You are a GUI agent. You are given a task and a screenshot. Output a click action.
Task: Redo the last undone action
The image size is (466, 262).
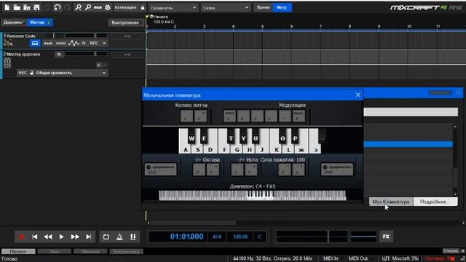[x=67, y=7]
